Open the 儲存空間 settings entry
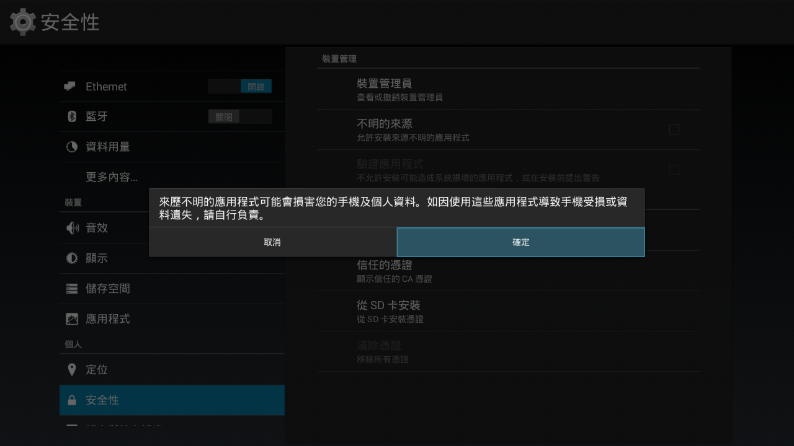This screenshot has height=446, width=794. [x=172, y=289]
